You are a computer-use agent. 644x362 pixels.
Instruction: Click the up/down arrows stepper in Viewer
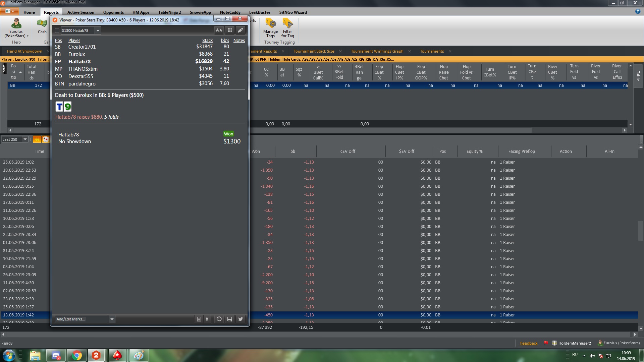(x=207, y=319)
